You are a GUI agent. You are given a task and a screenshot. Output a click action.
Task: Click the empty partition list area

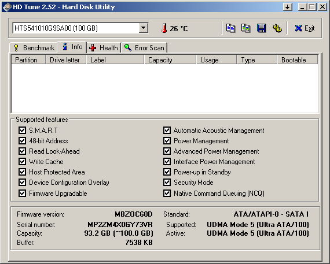point(165,88)
